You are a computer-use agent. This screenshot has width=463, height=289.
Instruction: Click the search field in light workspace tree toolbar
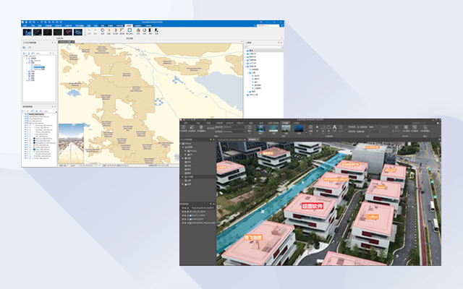tap(42, 53)
